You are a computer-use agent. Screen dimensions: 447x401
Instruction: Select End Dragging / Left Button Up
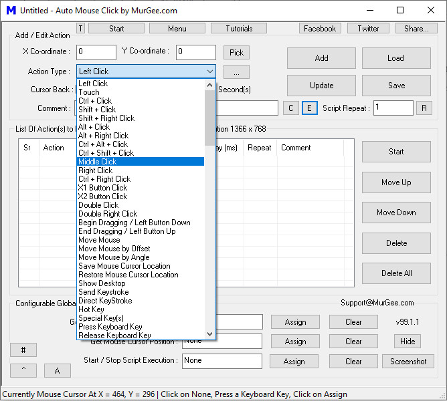[x=141, y=231]
